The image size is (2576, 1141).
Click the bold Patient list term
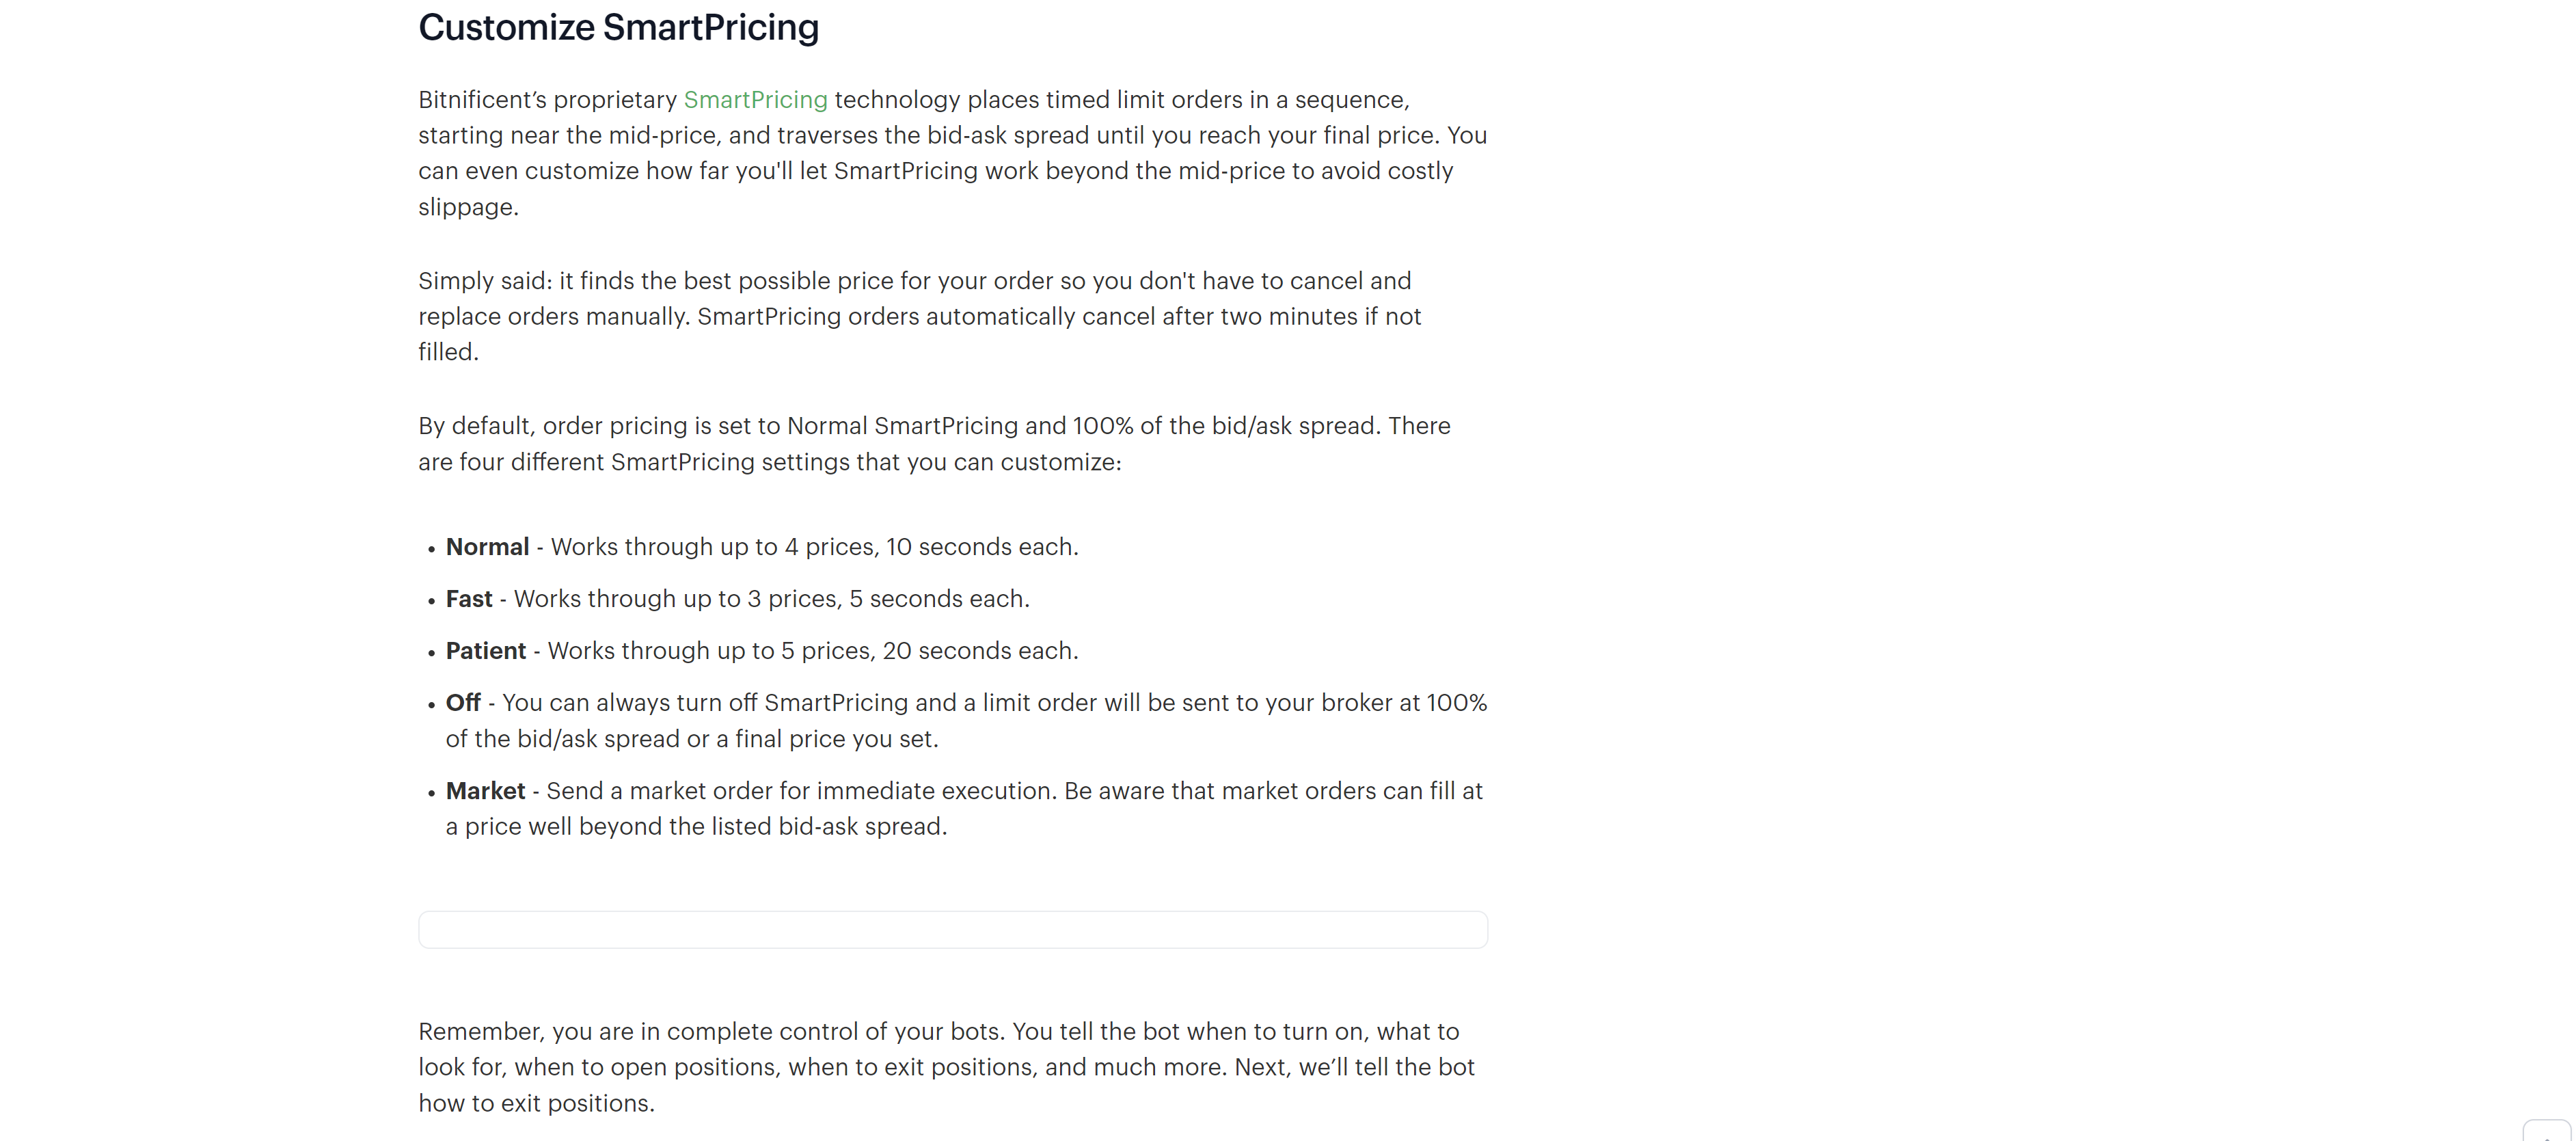[485, 651]
